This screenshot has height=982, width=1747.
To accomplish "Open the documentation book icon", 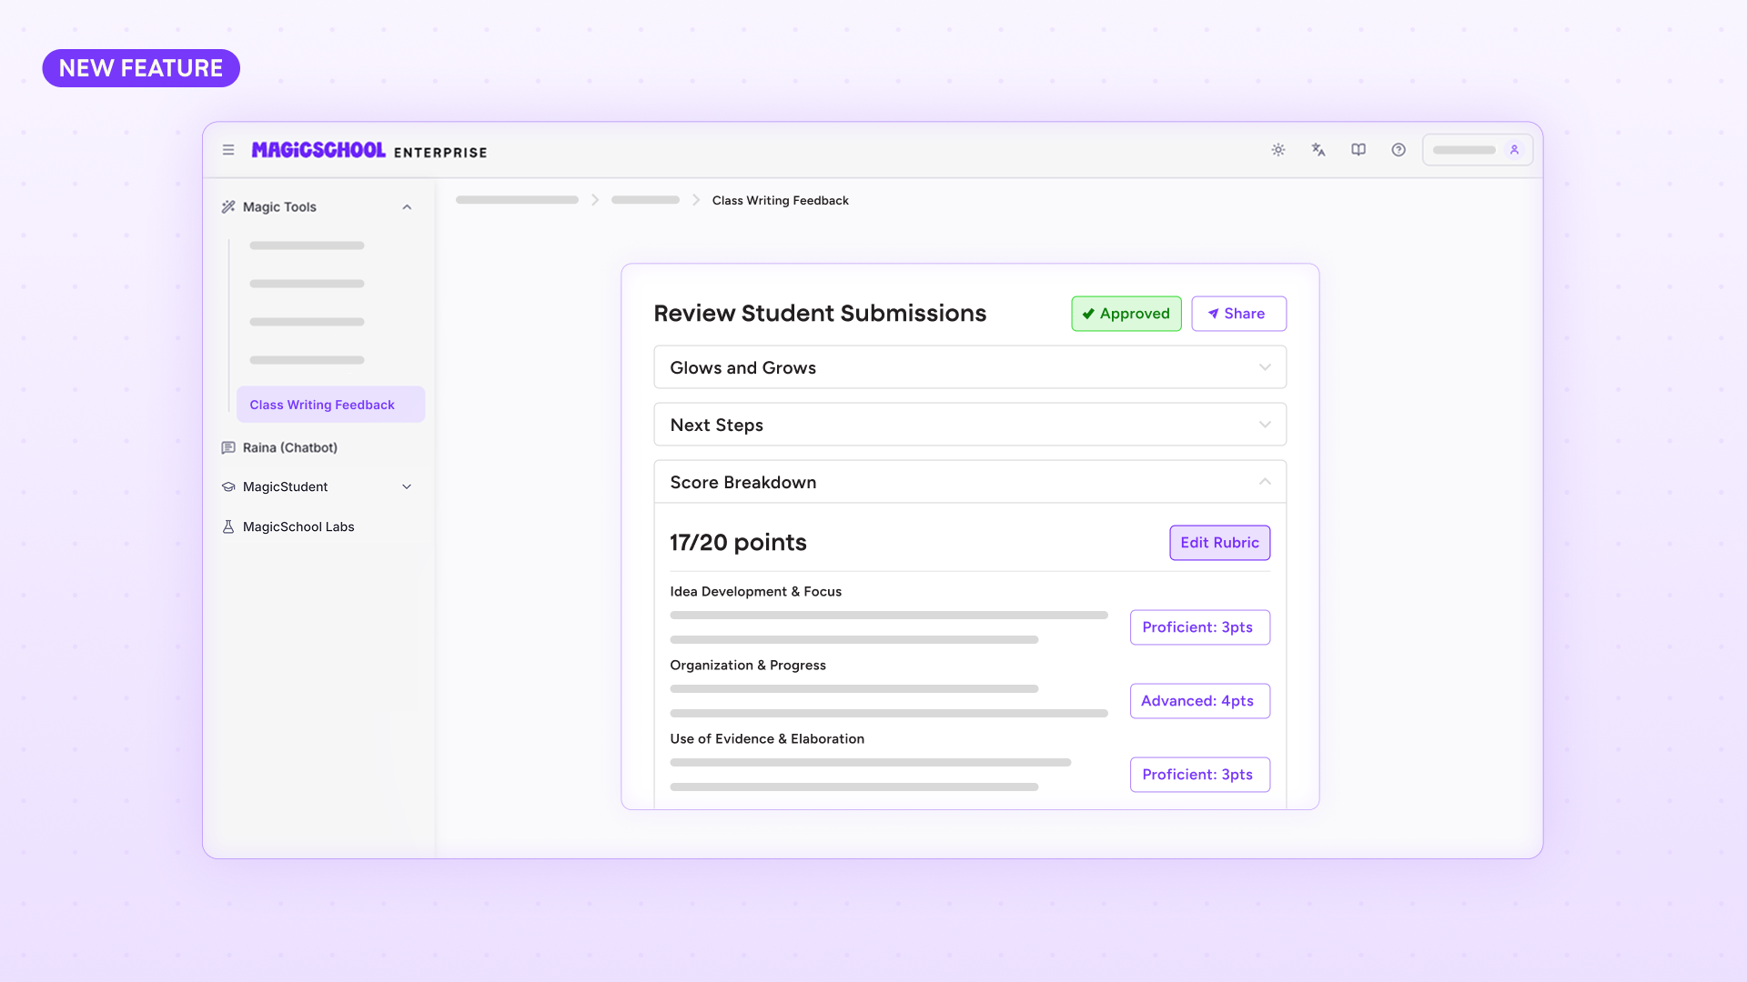I will (1358, 149).
